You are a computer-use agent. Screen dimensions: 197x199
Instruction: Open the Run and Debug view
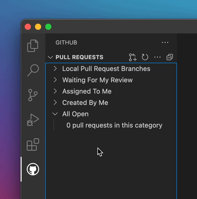tap(33, 120)
